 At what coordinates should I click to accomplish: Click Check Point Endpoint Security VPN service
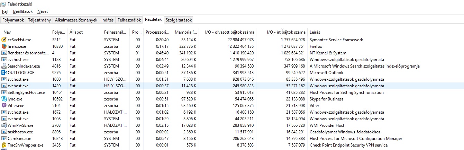(x=348, y=145)
